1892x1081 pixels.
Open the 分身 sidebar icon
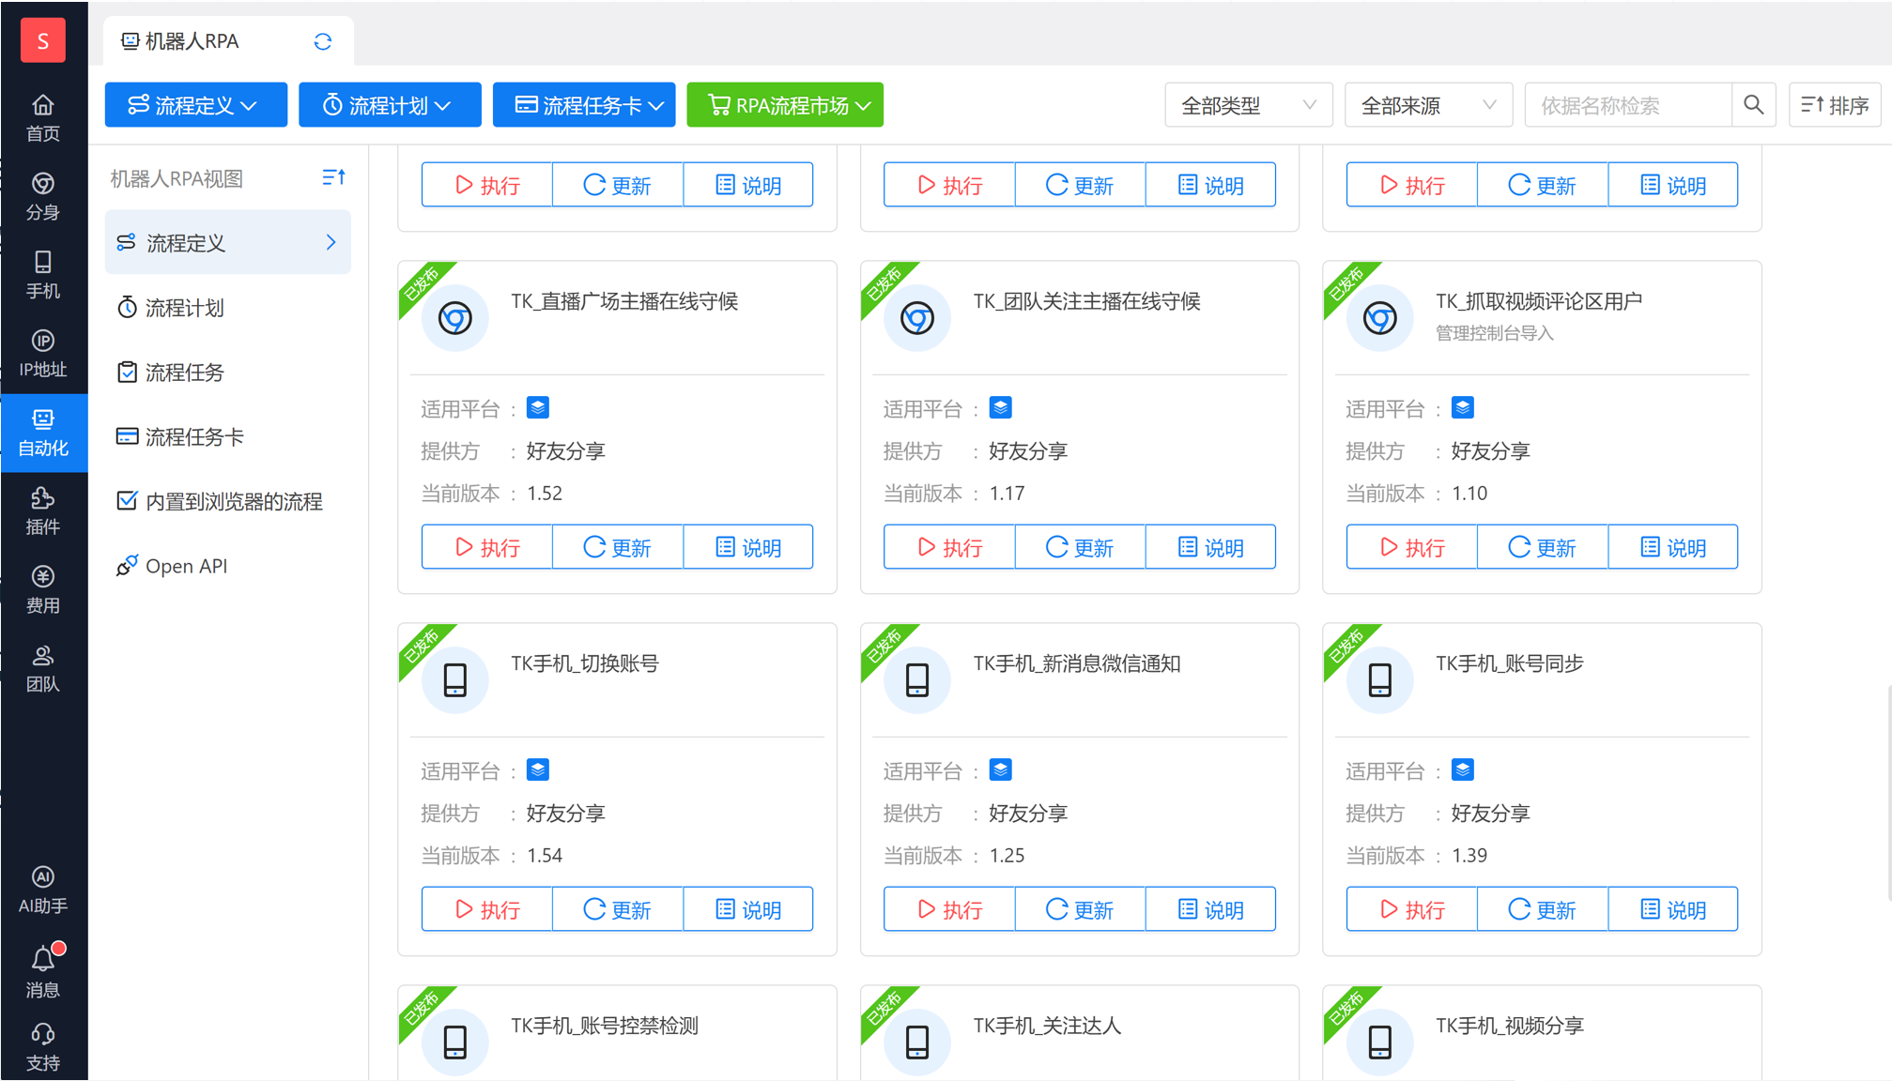pyautogui.click(x=43, y=197)
